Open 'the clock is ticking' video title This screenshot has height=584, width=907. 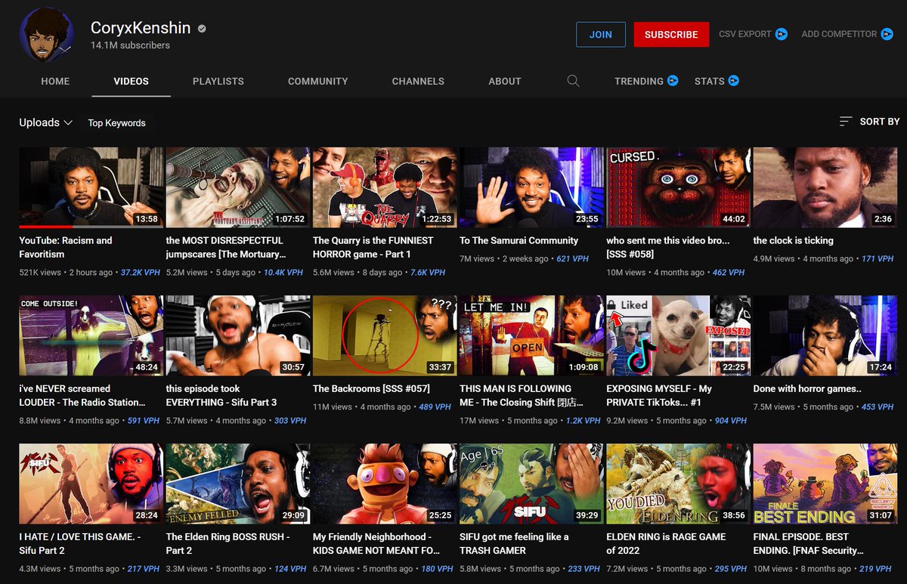(793, 240)
